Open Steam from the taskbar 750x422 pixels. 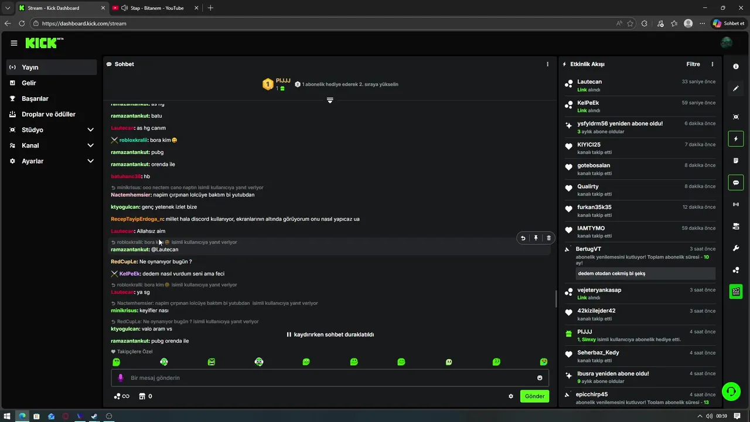pyautogui.click(x=94, y=416)
